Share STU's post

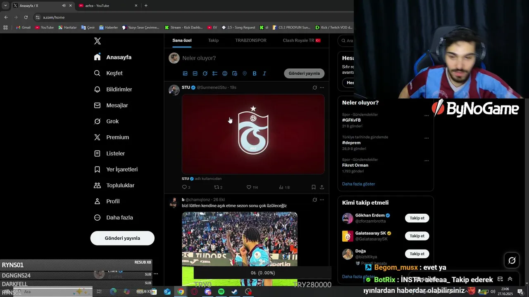click(x=322, y=187)
